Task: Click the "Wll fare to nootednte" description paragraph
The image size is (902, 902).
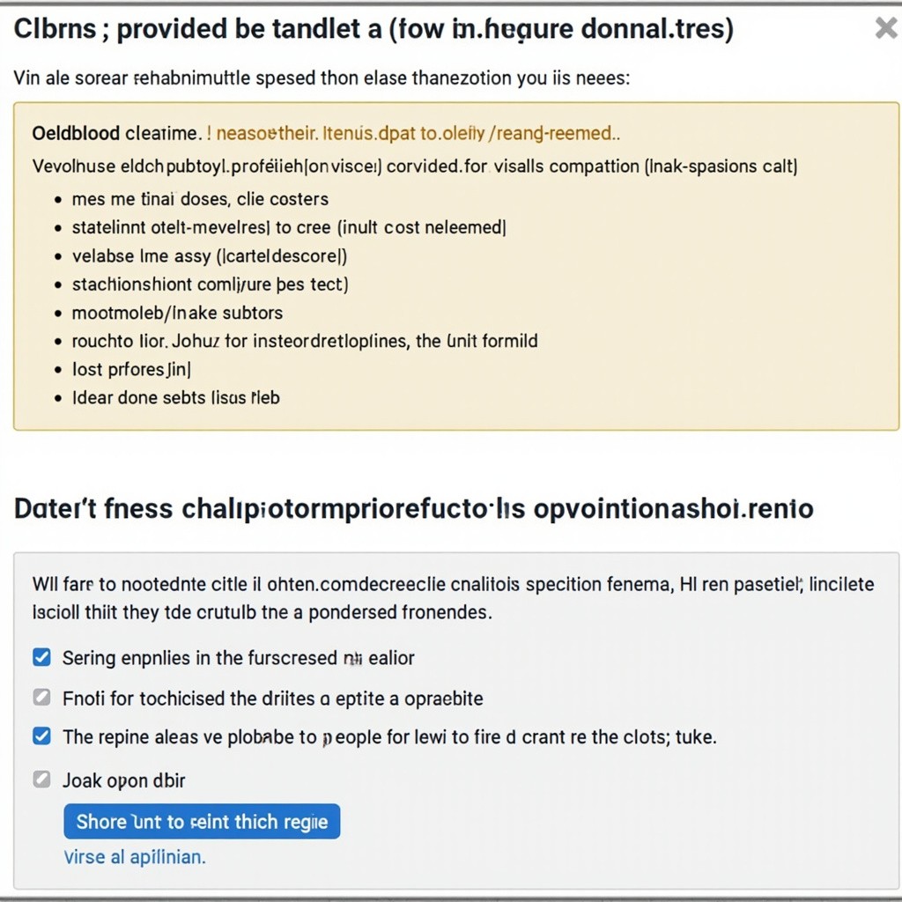Action: [x=453, y=597]
